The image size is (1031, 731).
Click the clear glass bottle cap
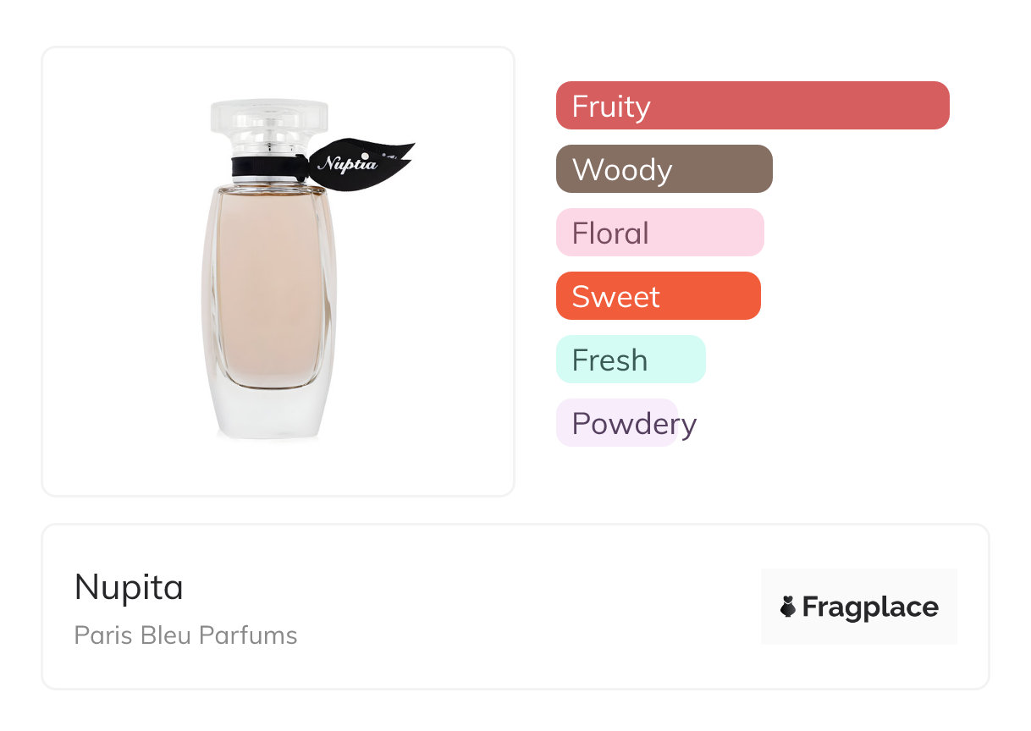pyautogui.click(x=269, y=125)
